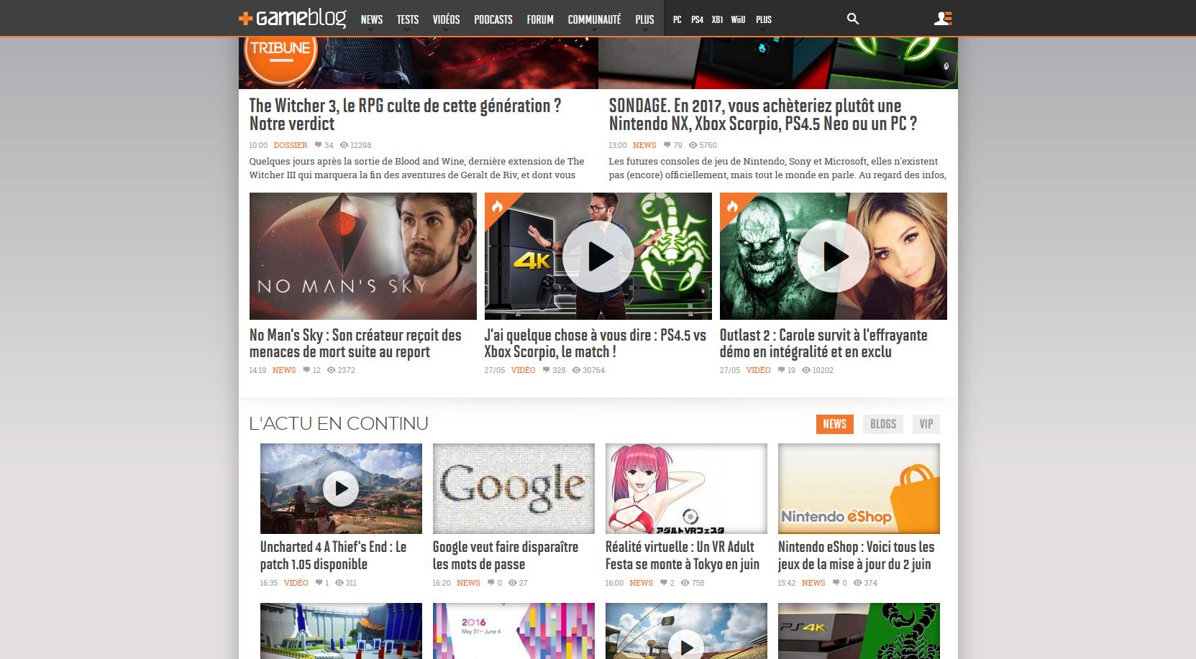Screen dimensions: 1196x659
Task: Select the XB1 platform filter
Action: (x=717, y=19)
